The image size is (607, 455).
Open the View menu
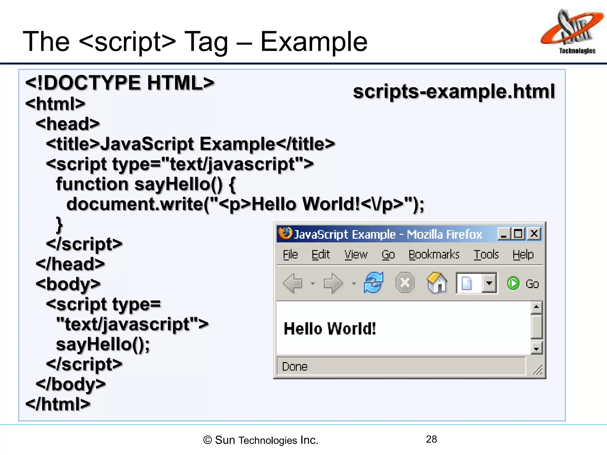coord(356,254)
